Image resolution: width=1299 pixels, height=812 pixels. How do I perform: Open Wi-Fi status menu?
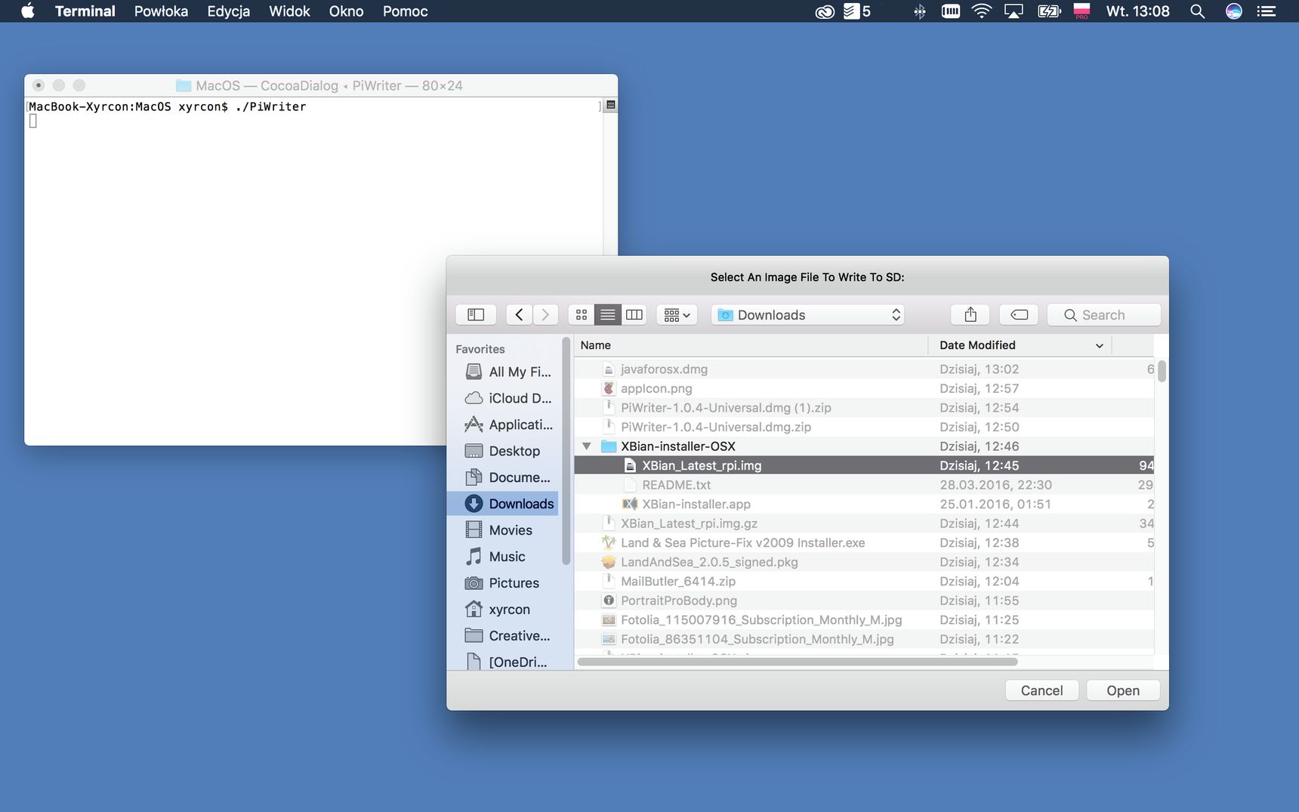pyautogui.click(x=981, y=11)
